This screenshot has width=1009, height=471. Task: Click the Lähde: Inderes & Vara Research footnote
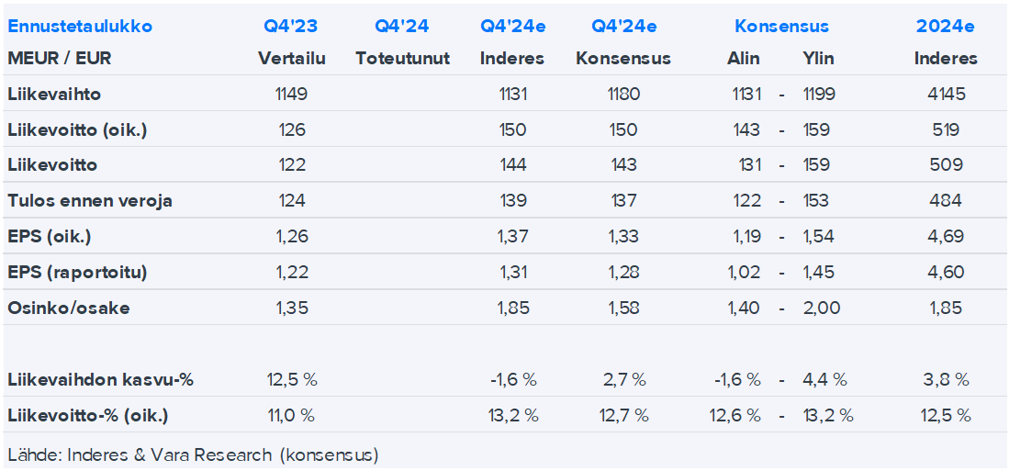tap(193, 454)
